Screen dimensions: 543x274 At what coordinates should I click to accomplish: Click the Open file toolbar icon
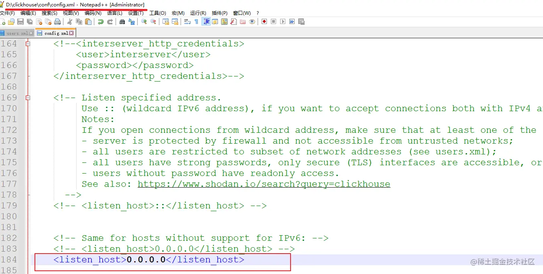[x=11, y=22]
